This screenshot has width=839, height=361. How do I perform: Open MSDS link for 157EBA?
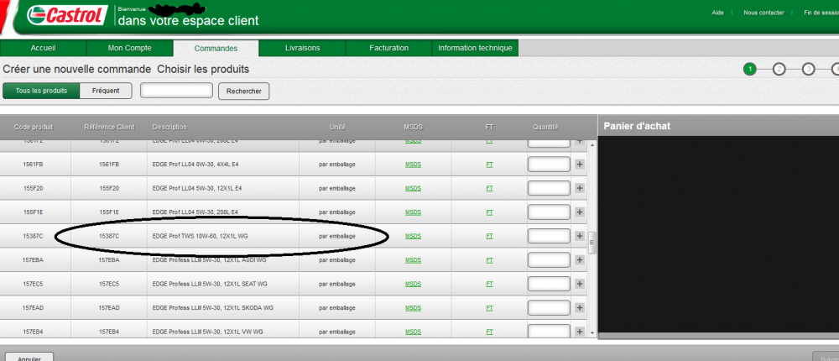pyautogui.click(x=413, y=260)
